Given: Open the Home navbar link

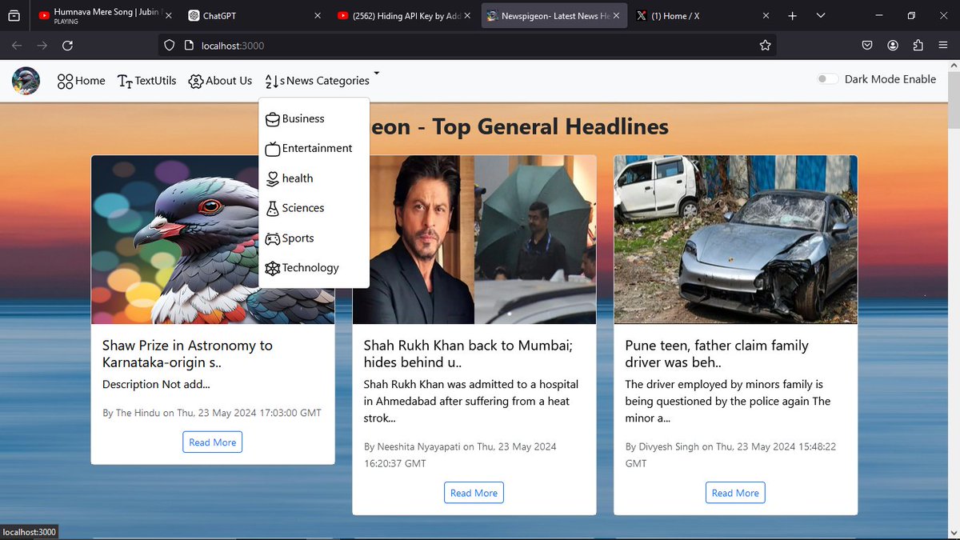Looking at the screenshot, I should coord(81,81).
